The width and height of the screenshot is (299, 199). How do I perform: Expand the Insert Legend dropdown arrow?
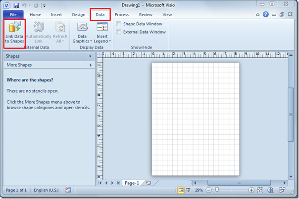click(x=110, y=41)
